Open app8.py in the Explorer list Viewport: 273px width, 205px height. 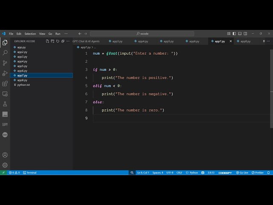(x=41, y=80)
